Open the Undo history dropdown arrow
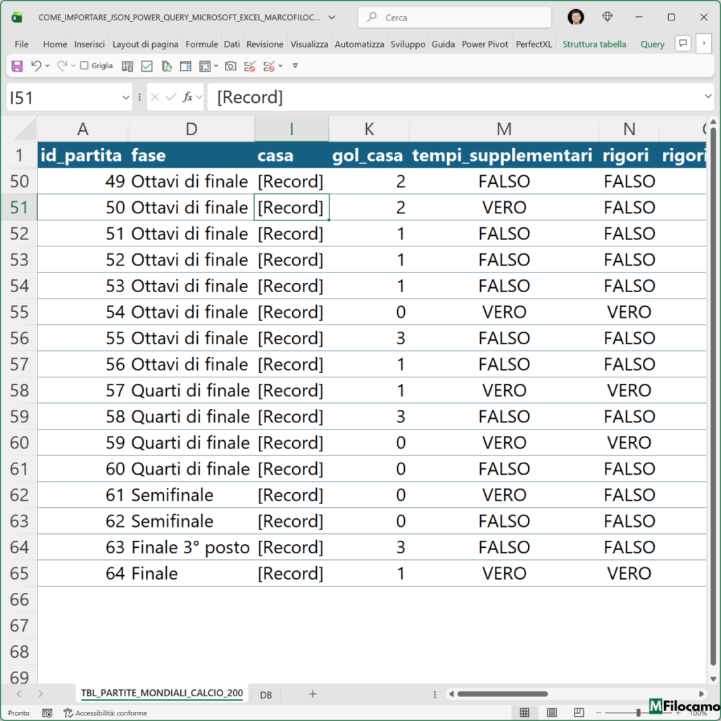The image size is (721, 721). 47,65
